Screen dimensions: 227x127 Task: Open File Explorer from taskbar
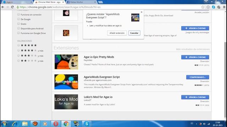pyautogui.click(x=25, y=124)
